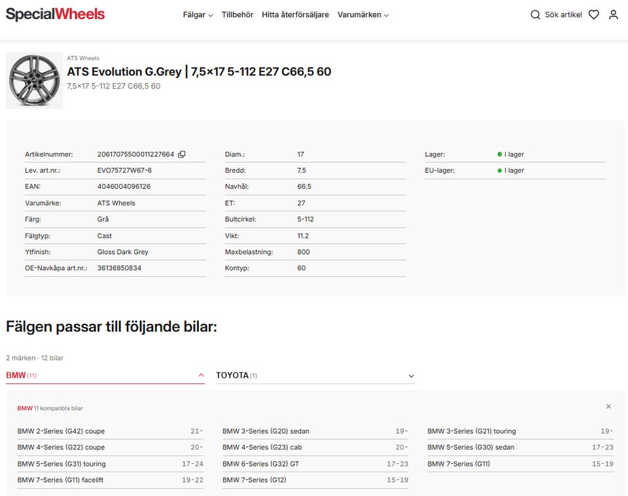Image resolution: width=628 pixels, height=496 pixels.
Task: Open the Varumärken dropdown menu
Action: pyautogui.click(x=363, y=15)
